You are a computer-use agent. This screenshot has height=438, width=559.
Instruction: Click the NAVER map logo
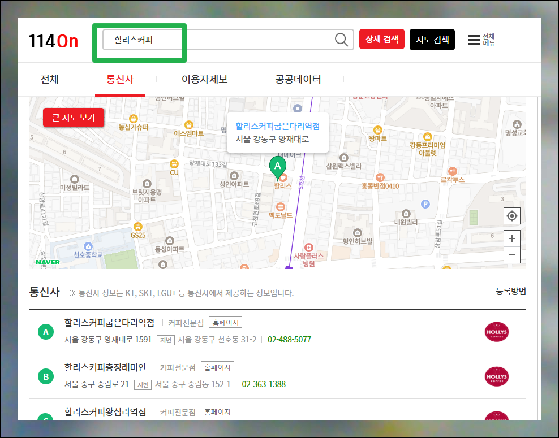48,262
